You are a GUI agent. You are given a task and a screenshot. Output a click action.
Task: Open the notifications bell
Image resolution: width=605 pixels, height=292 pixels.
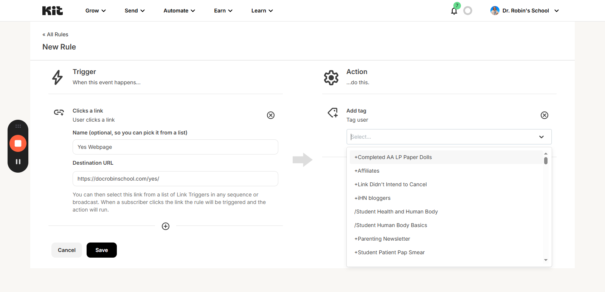coord(454,11)
